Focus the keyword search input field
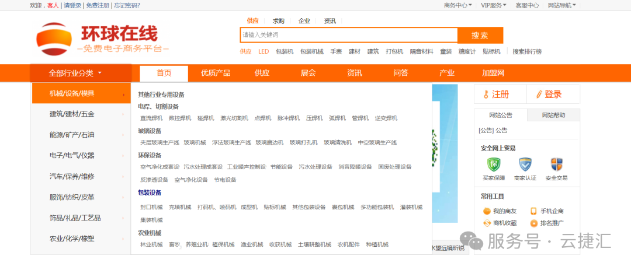The image size is (631, 266). [348, 35]
